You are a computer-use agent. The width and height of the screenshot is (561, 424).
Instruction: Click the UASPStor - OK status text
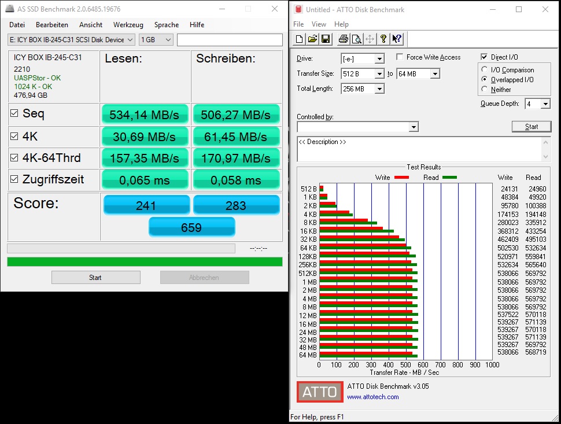(37, 78)
